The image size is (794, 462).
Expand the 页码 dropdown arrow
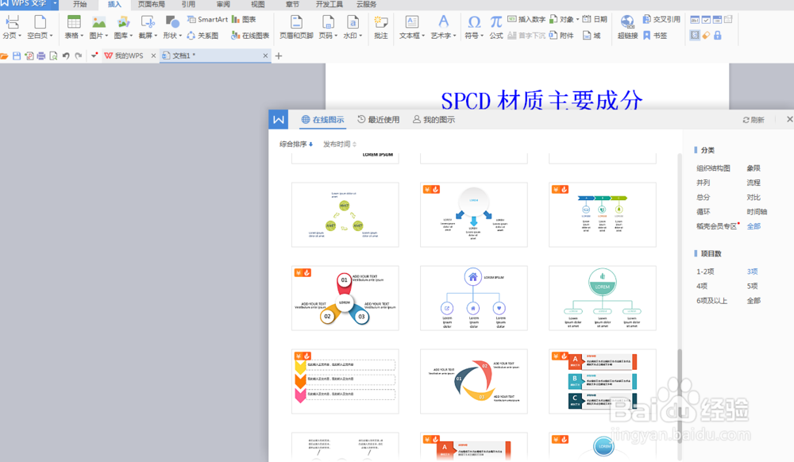(336, 36)
